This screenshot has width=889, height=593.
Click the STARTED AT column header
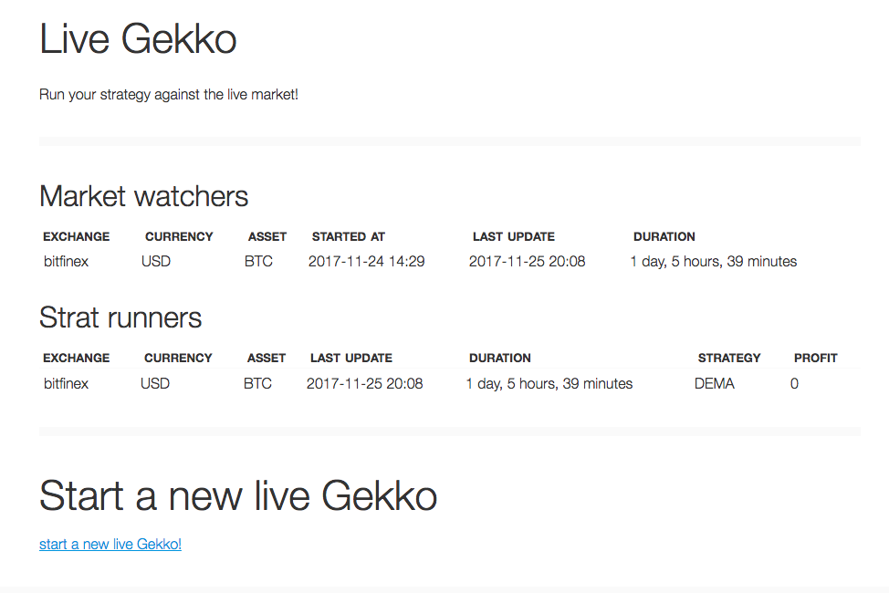coord(348,236)
